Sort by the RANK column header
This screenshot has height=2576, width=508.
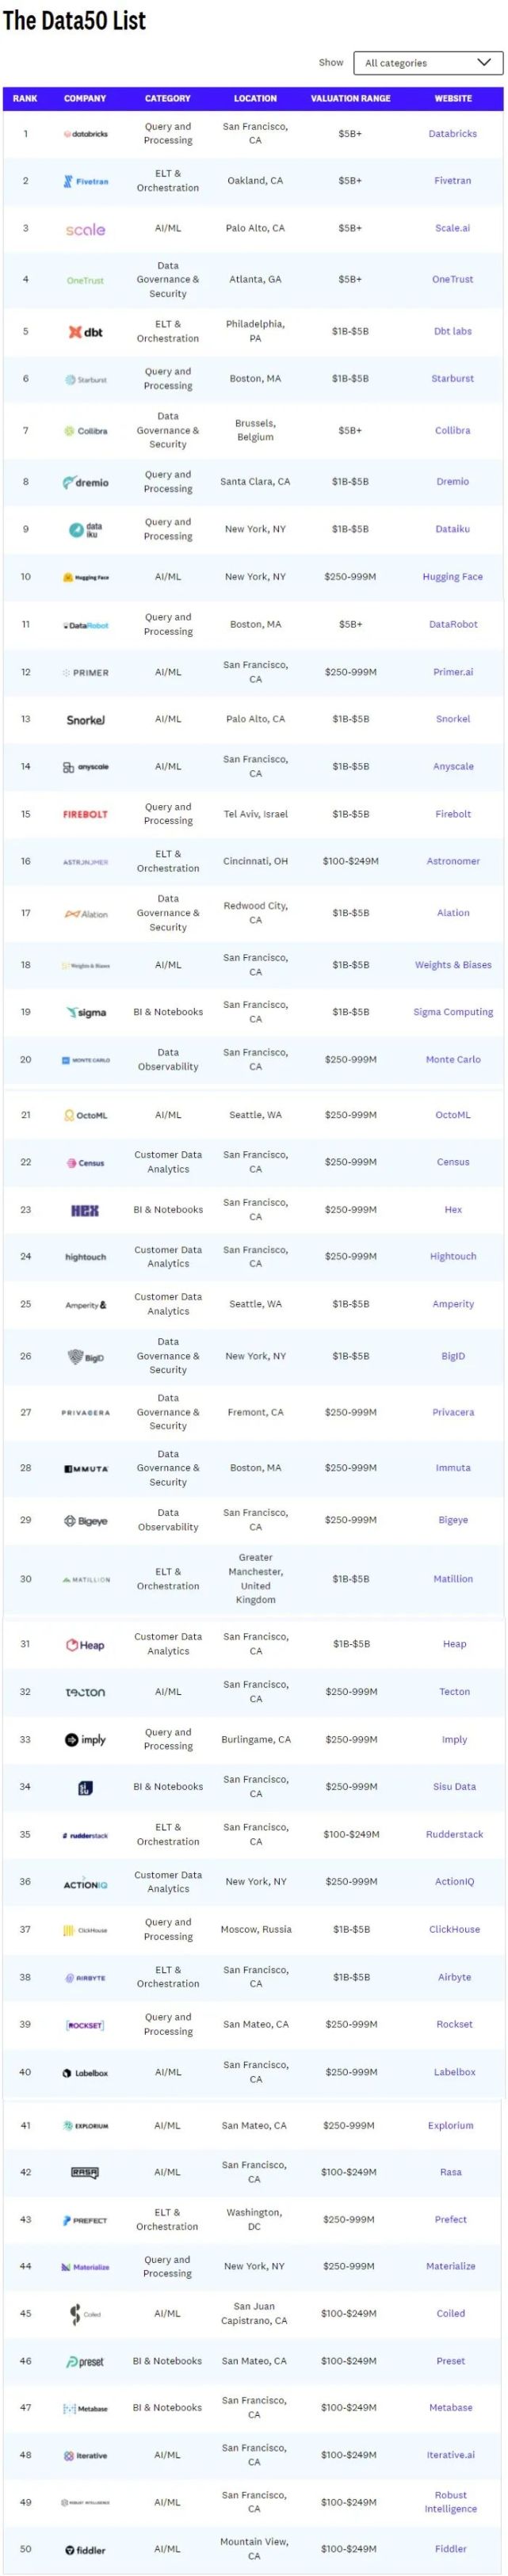(25, 98)
